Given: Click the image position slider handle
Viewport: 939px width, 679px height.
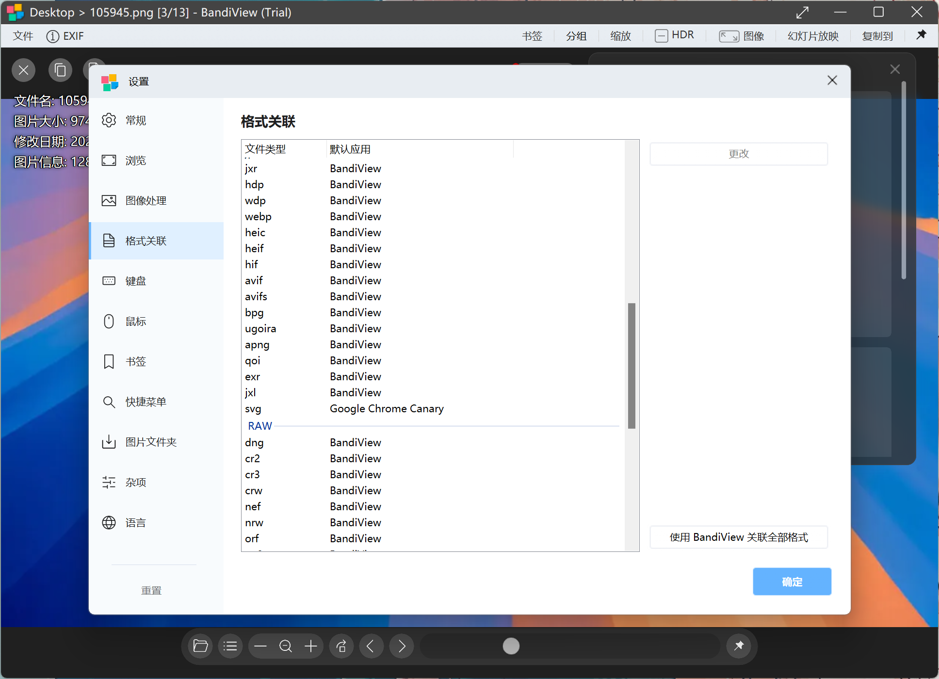Looking at the screenshot, I should tap(511, 646).
